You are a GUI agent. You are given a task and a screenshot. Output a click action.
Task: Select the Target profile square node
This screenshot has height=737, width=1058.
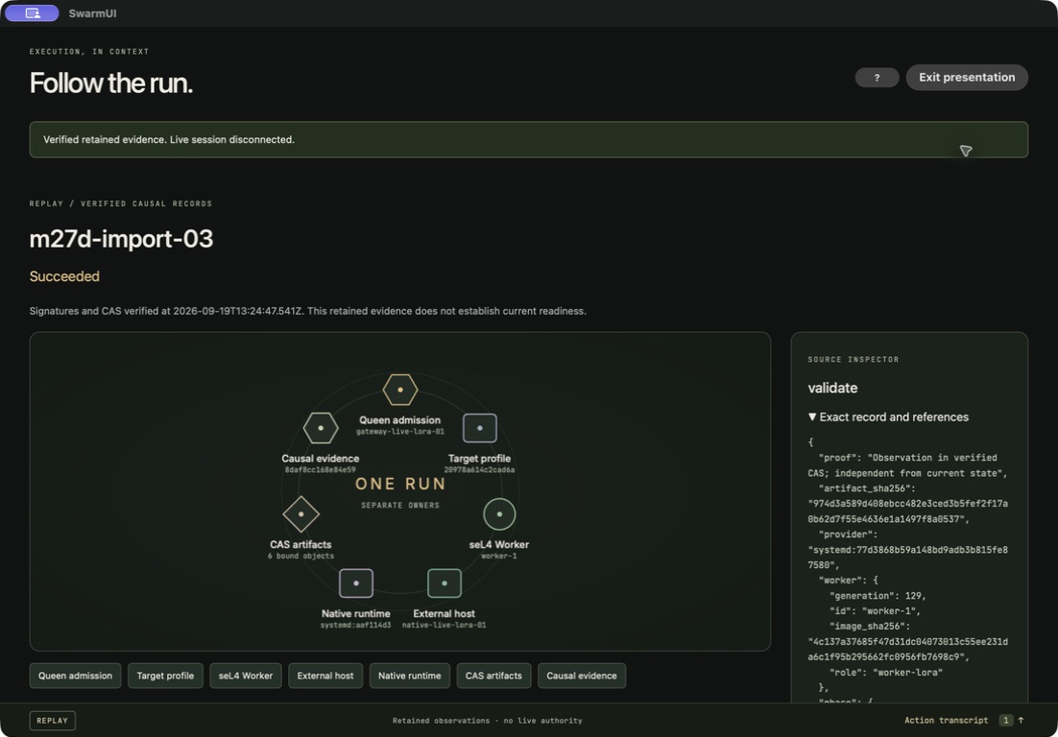(480, 428)
